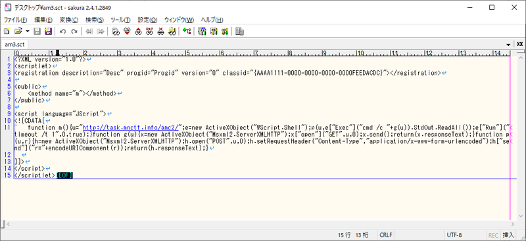This screenshot has width=526, height=241.
Task: Open the common settings icon
Action: pyautogui.click(x=224, y=32)
